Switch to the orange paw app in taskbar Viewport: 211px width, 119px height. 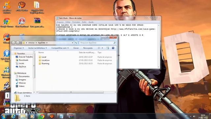tap(52, 116)
